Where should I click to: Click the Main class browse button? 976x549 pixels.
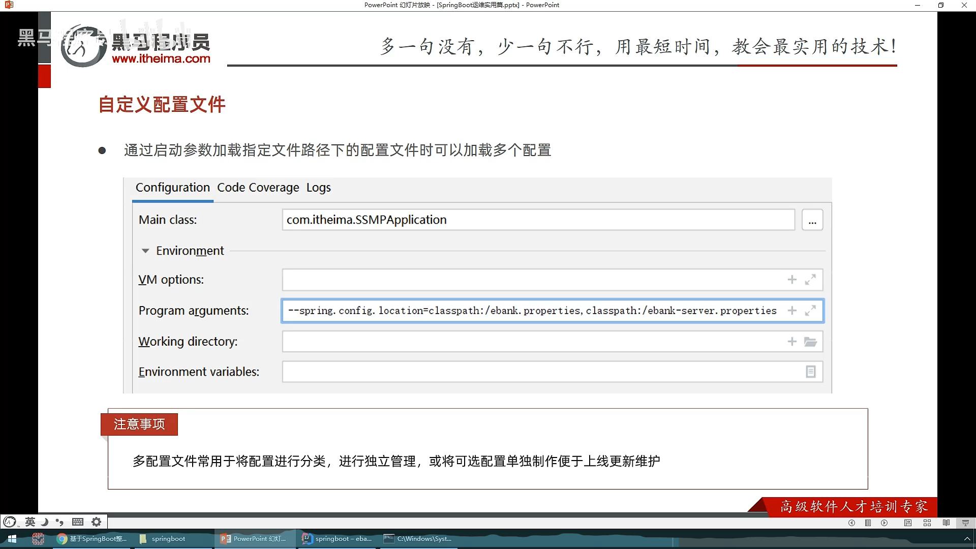click(812, 220)
